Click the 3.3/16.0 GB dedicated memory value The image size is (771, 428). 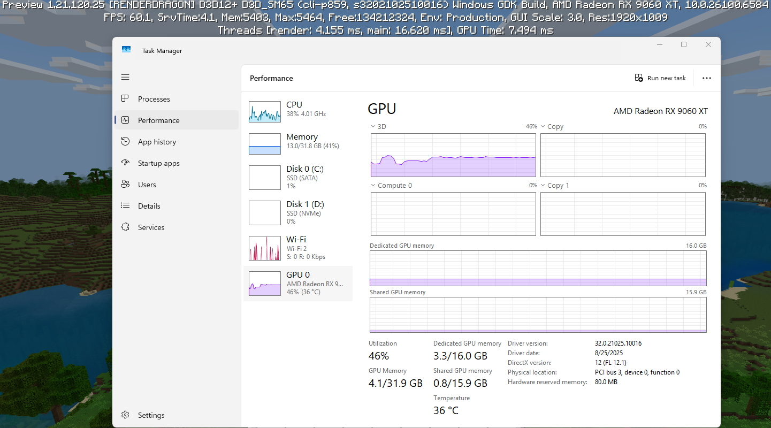(460, 356)
